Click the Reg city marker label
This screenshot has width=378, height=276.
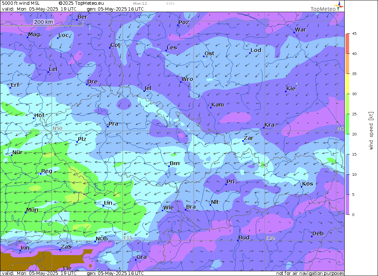pyautogui.click(x=47, y=171)
